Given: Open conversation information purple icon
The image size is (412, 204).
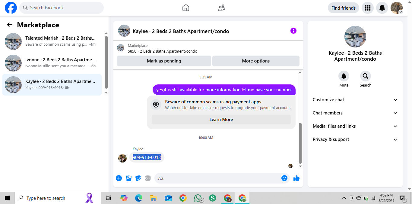Looking at the screenshot, I should click(x=293, y=31).
